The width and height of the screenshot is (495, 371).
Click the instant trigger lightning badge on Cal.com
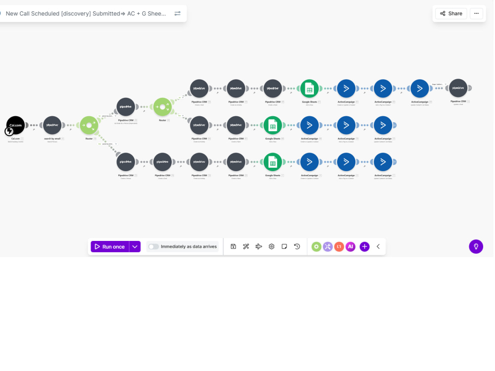click(9, 131)
